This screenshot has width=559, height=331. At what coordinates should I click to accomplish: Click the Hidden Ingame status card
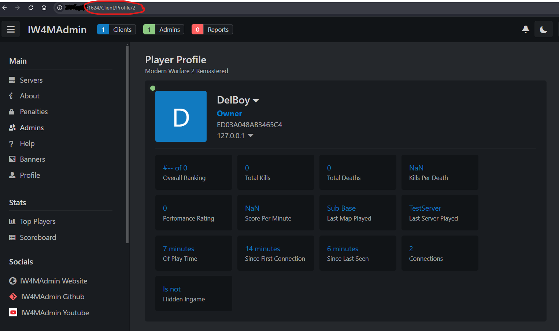click(194, 293)
